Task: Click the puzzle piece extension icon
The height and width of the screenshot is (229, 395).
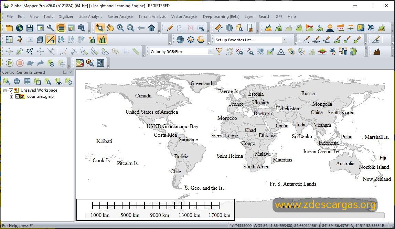Action: (x=353, y=52)
